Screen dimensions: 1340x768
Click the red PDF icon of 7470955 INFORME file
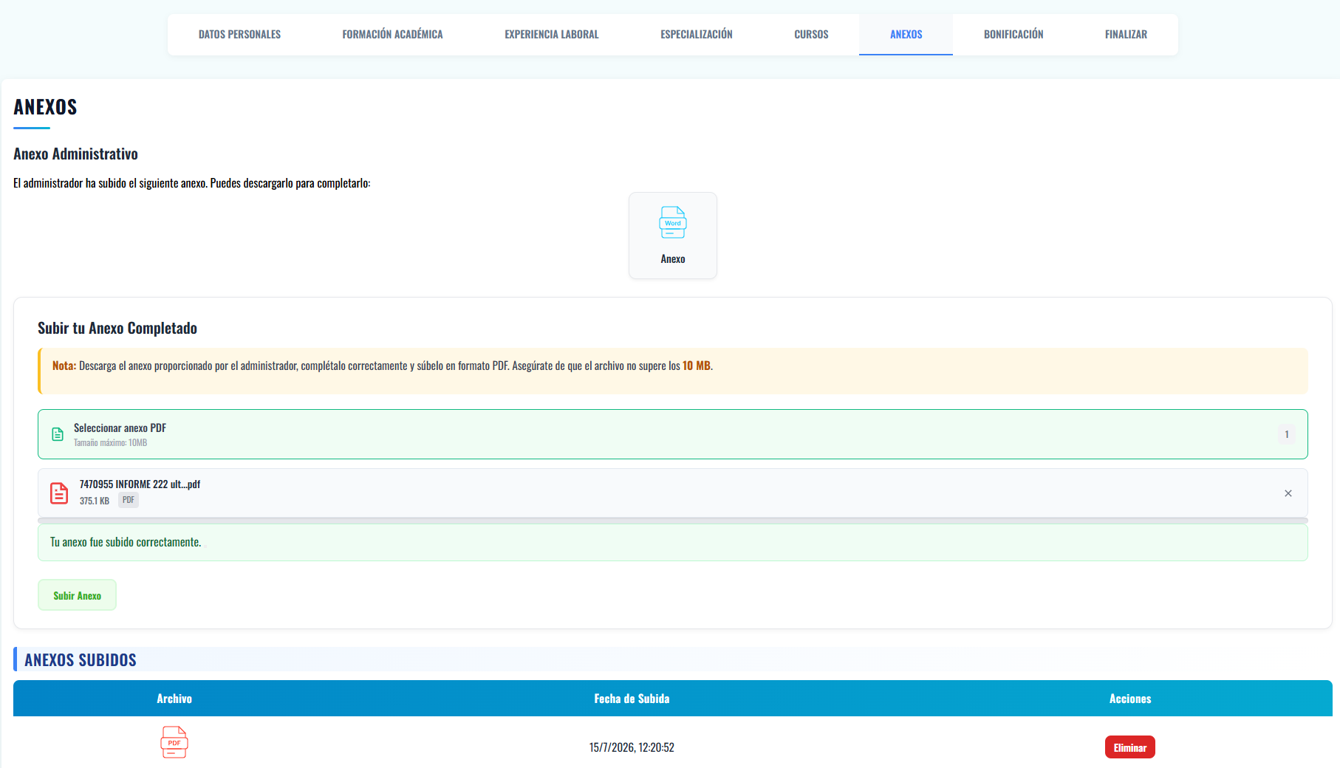point(59,493)
